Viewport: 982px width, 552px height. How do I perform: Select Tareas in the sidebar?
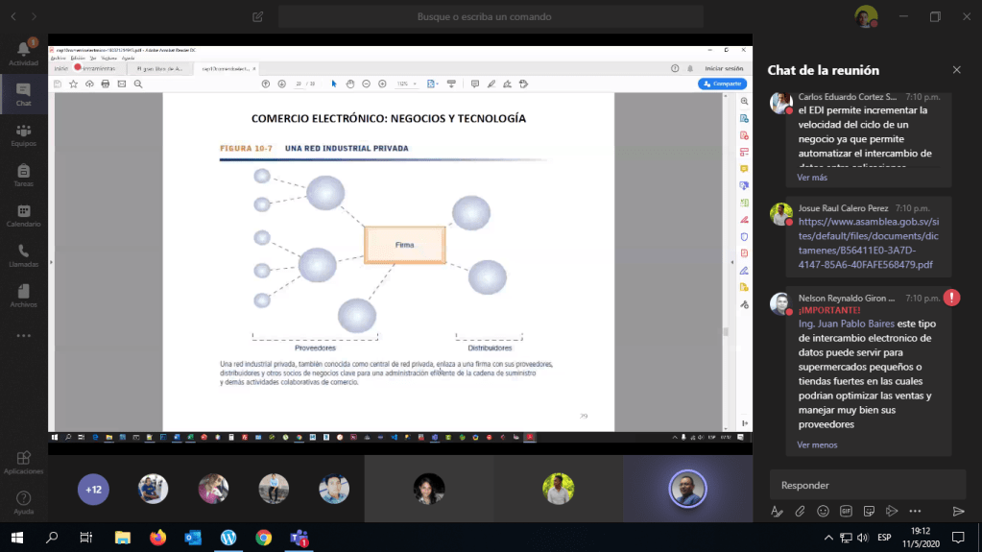point(23,175)
